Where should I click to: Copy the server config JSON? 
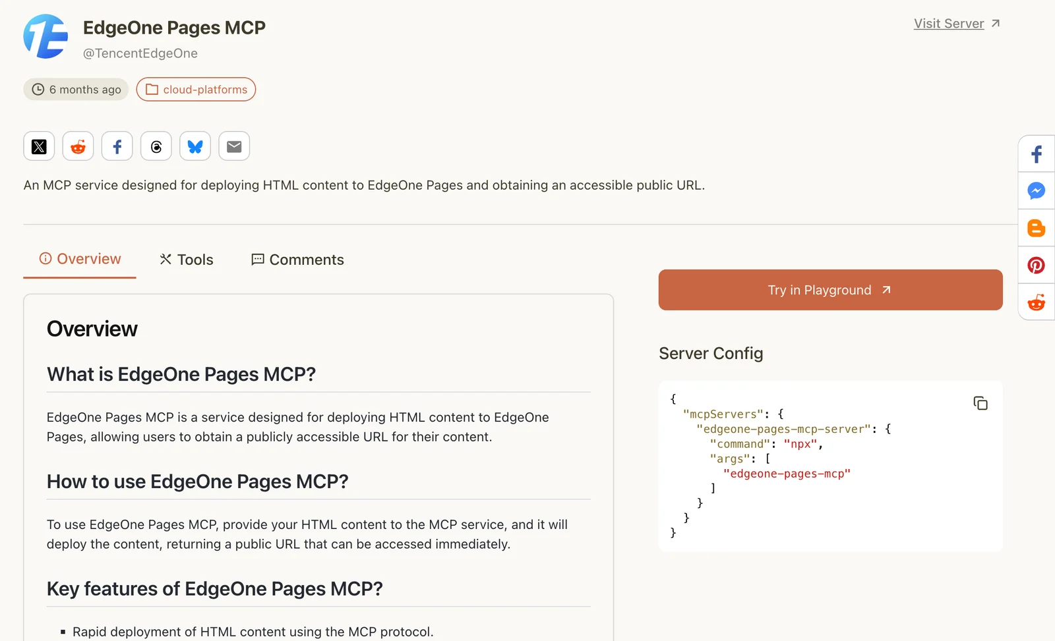tap(980, 403)
